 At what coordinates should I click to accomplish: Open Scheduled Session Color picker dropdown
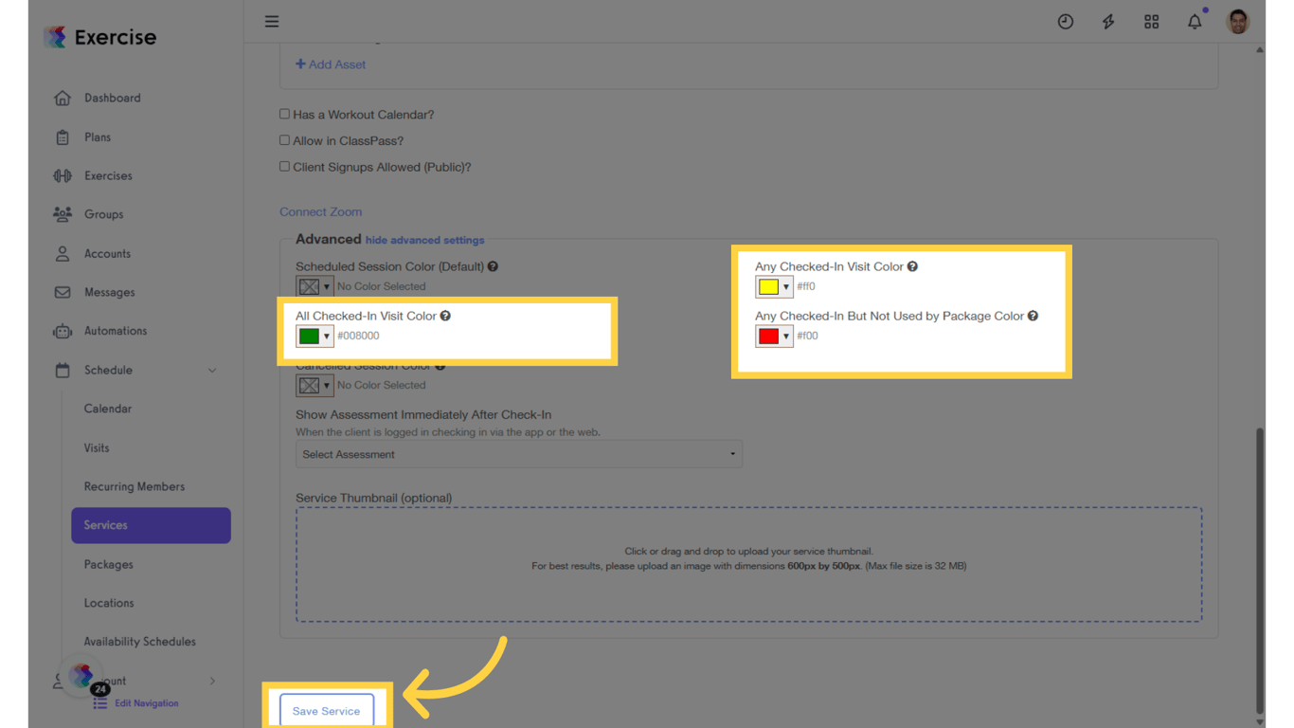coord(315,286)
